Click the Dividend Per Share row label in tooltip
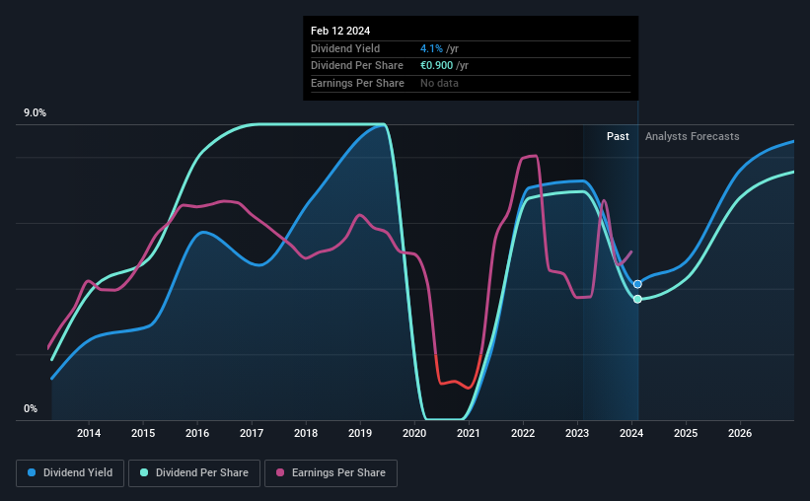810x501 pixels. 357,66
